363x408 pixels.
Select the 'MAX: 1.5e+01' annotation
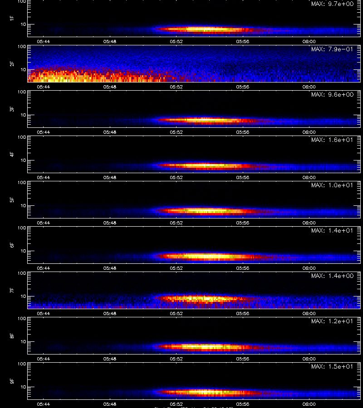coord(332,366)
